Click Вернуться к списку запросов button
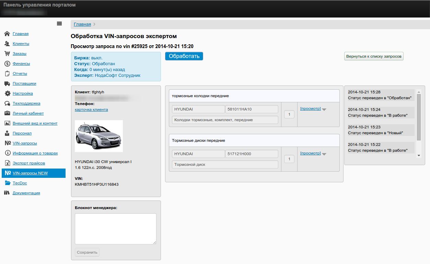The image size is (430, 264). [374, 56]
